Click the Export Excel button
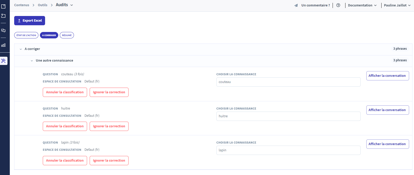The image size is (414, 175). click(30, 21)
